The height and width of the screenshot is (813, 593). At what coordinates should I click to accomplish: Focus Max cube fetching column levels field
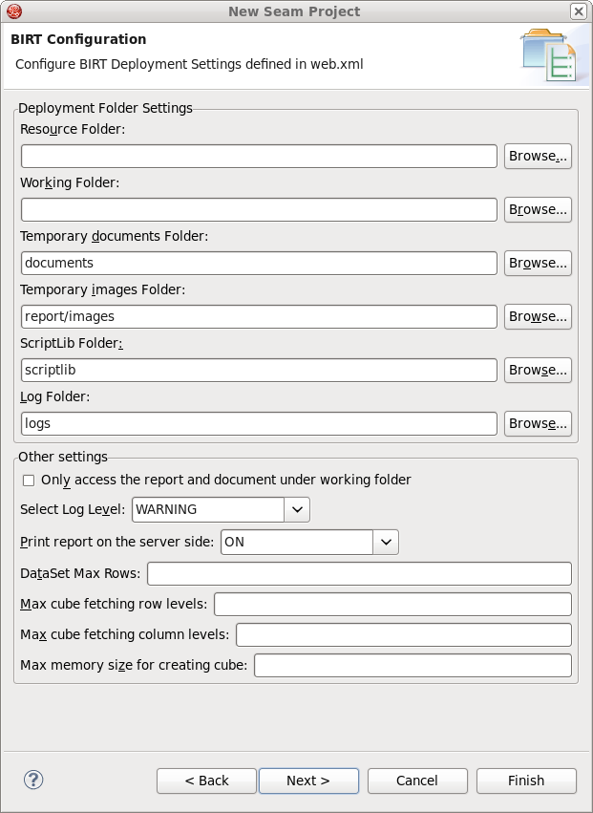click(404, 634)
